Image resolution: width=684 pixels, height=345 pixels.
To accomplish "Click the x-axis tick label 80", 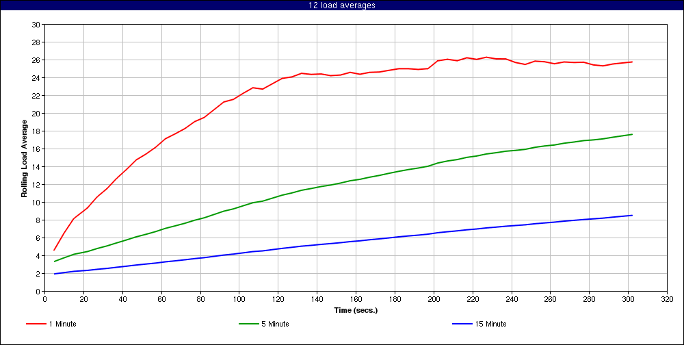I will (200, 299).
